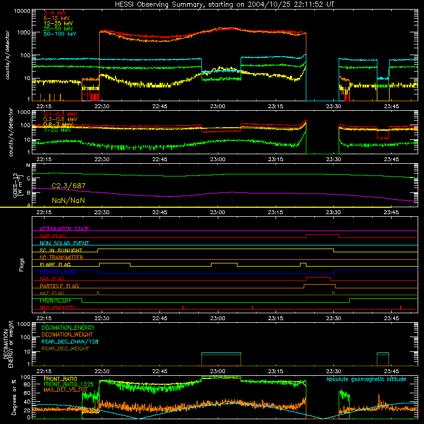Viewport: 424px width, 424px height.
Task: Click the cyan decimation block near 23:00
Action: pyautogui.click(x=221, y=353)
